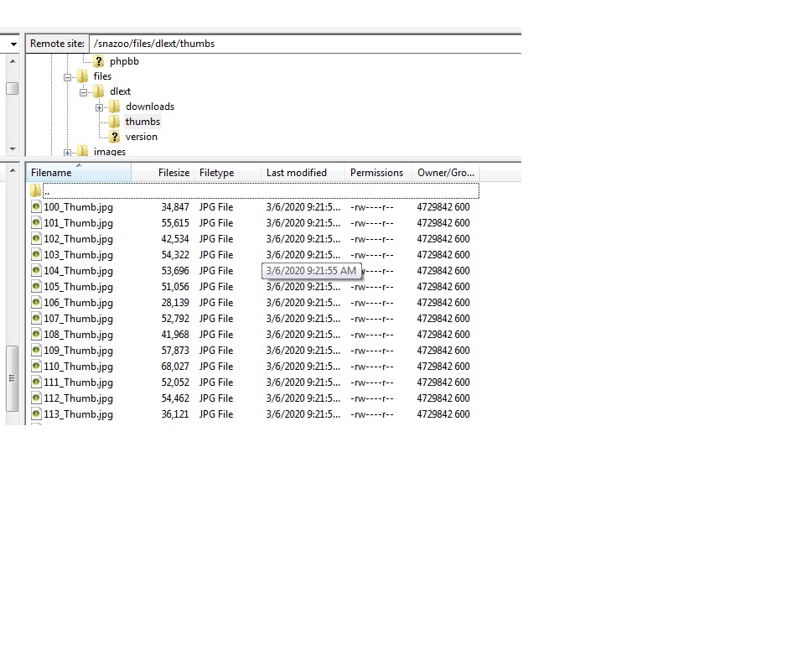Click the downloads folder icon
Screen dimensions: 787x671
click(x=115, y=107)
